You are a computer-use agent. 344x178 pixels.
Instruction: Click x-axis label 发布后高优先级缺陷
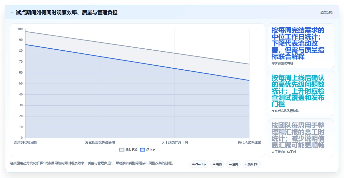coord(100,143)
